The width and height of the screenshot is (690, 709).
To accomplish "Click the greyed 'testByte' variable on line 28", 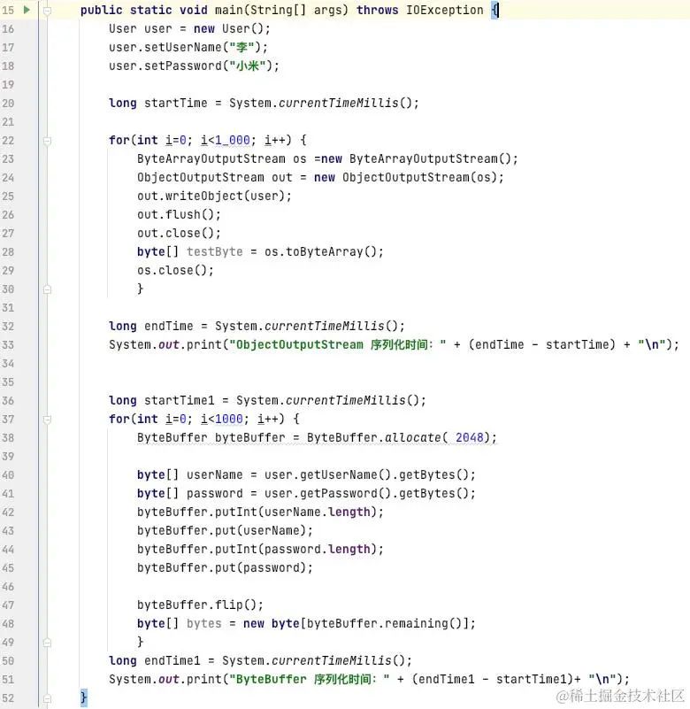I will coord(215,251).
